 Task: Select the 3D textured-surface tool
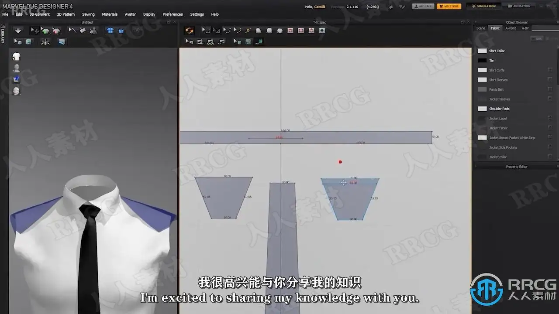(x=29, y=42)
